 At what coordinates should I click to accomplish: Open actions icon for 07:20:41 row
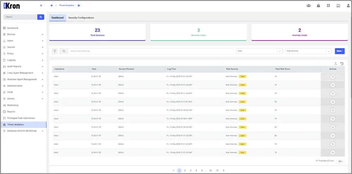333,119
